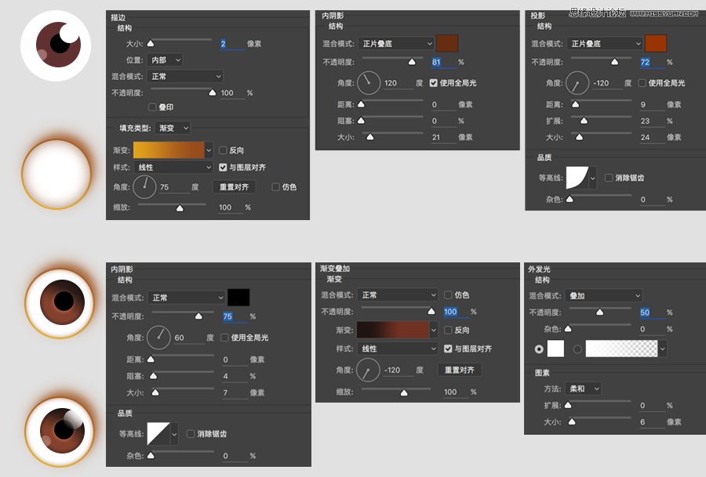The width and height of the screenshot is (706, 477).
Task: Click the Gradient Overlay (渐变叠加) angle dial
Action: [368, 370]
